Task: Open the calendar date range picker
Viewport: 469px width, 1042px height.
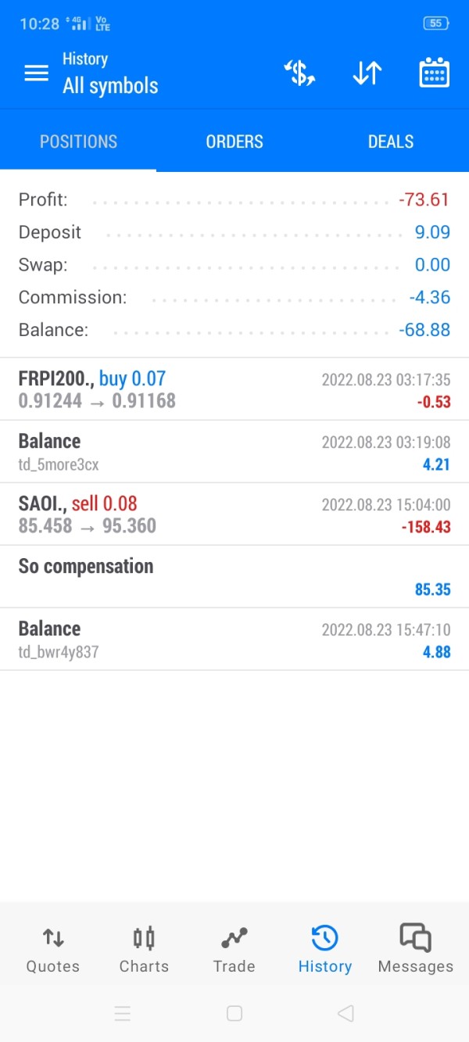Action: [434, 73]
